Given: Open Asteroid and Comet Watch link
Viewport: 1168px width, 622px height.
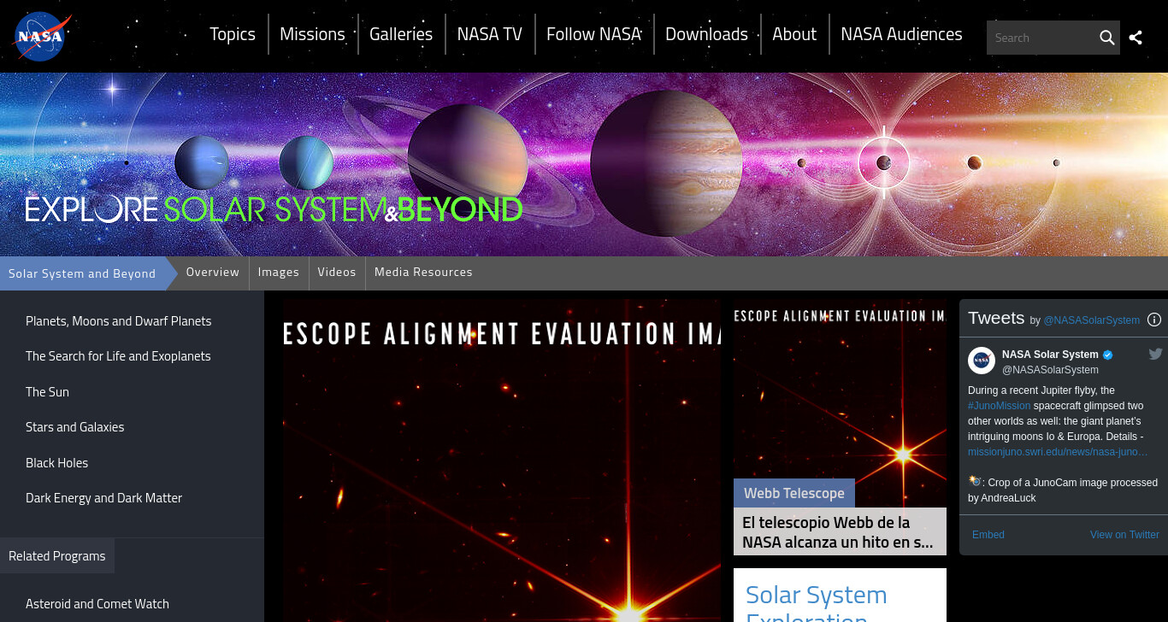Looking at the screenshot, I should pyautogui.click(x=97, y=604).
